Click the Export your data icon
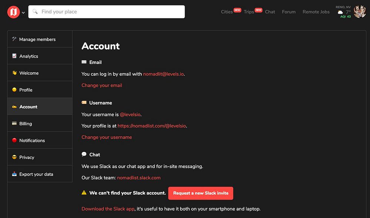The height and width of the screenshot is (218, 370). (14, 174)
